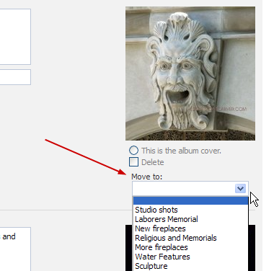Click the Move to dropdown arrow button
The width and height of the screenshot is (274, 271).
click(240, 188)
